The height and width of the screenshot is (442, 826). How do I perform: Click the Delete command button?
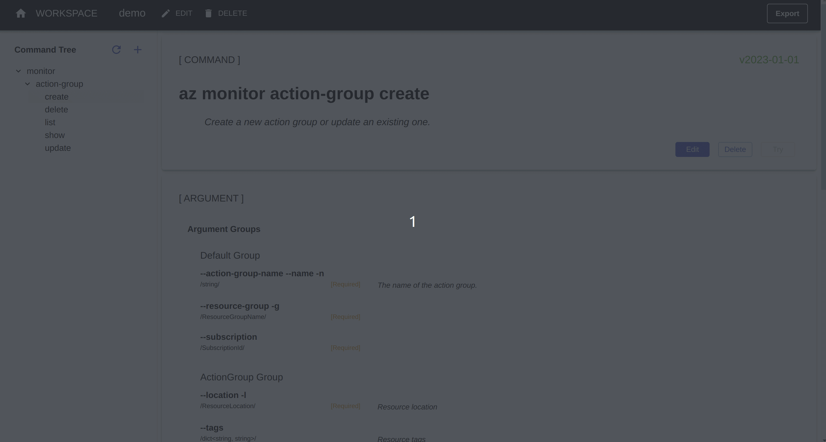point(735,149)
